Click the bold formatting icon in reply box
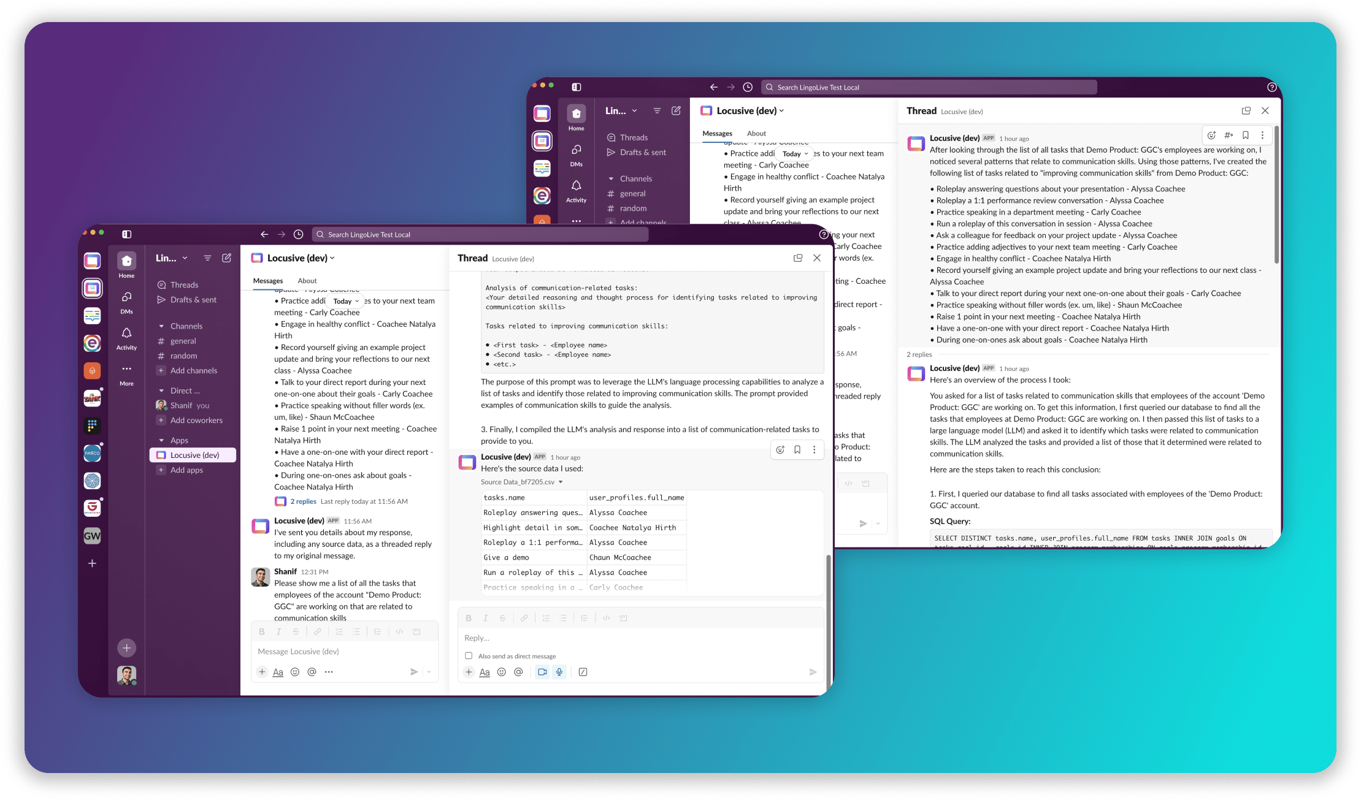Image resolution: width=1361 pixels, height=800 pixels. (470, 620)
